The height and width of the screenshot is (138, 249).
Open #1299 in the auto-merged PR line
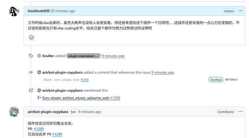pos(57,134)
